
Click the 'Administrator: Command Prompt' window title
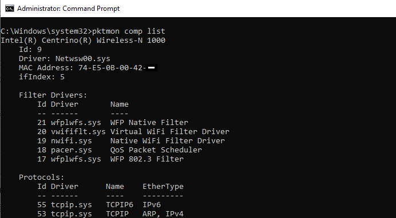pyautogui.click(x=68, y=9)
